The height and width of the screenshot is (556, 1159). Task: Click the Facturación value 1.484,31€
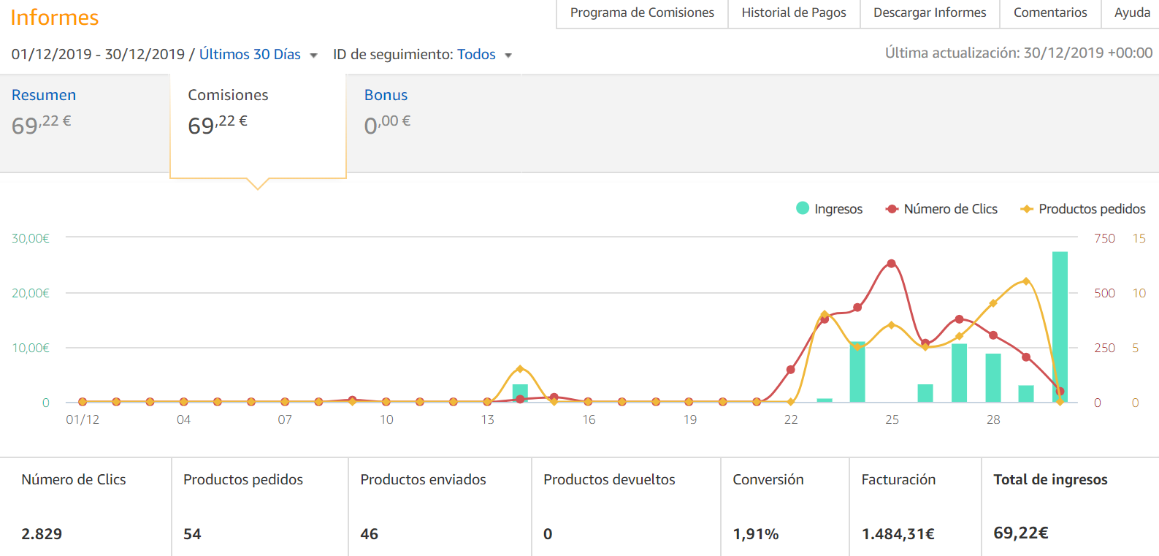(898, 534)
